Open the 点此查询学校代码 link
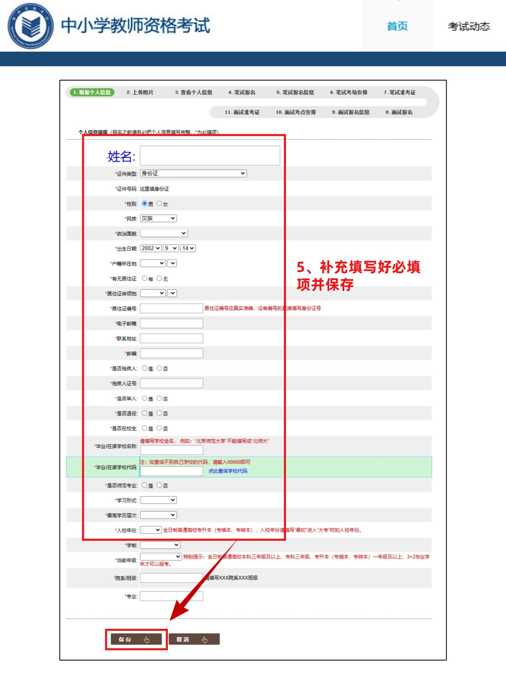 tap(228, 471)
